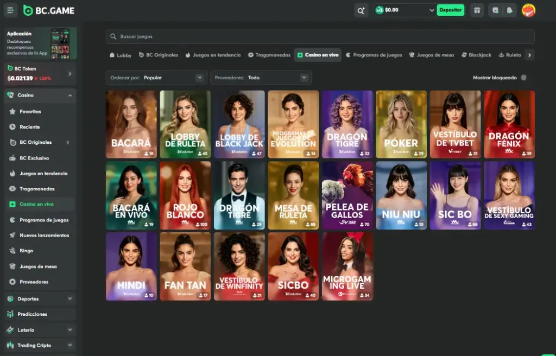The height and width of the screenshot is (356, 556).
Task: Open the user avatar profile
Action: tap(528, 10)
